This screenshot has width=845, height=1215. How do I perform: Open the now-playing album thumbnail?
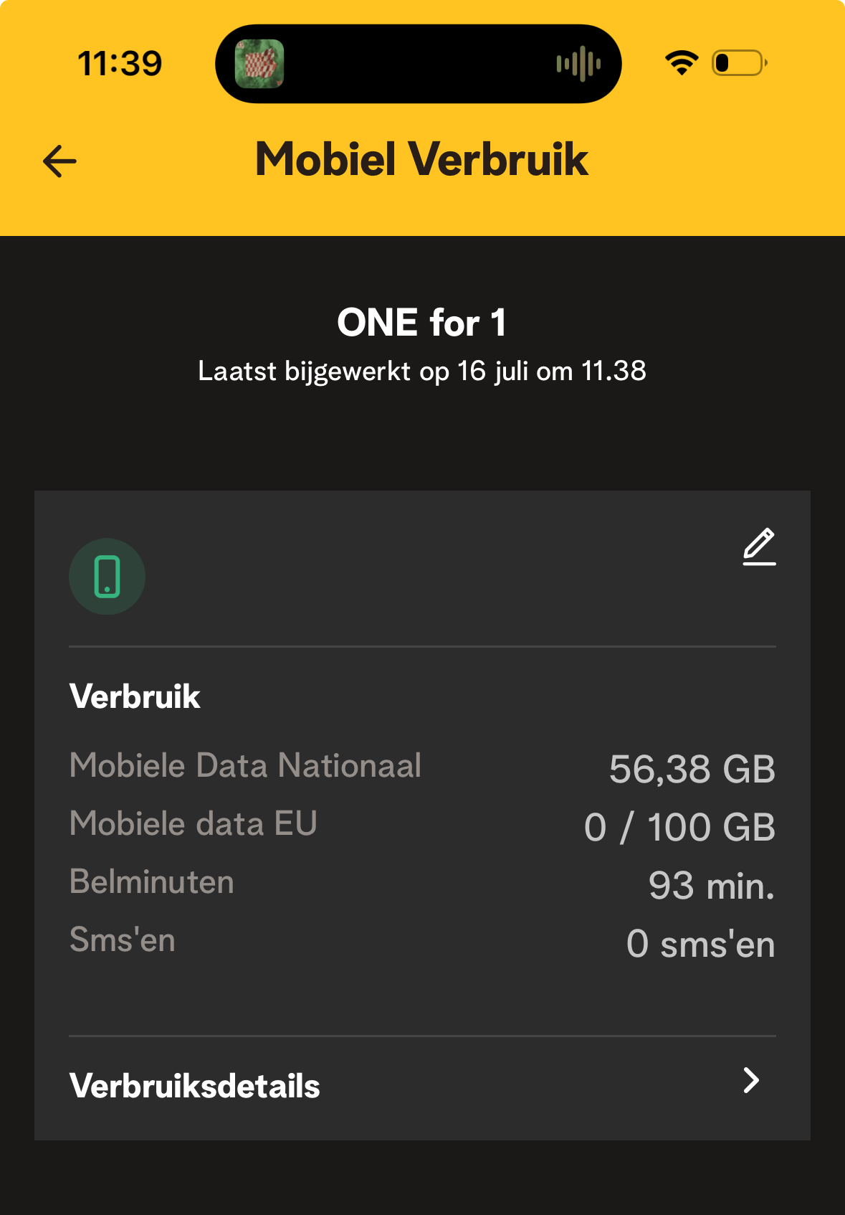point(259,64)
